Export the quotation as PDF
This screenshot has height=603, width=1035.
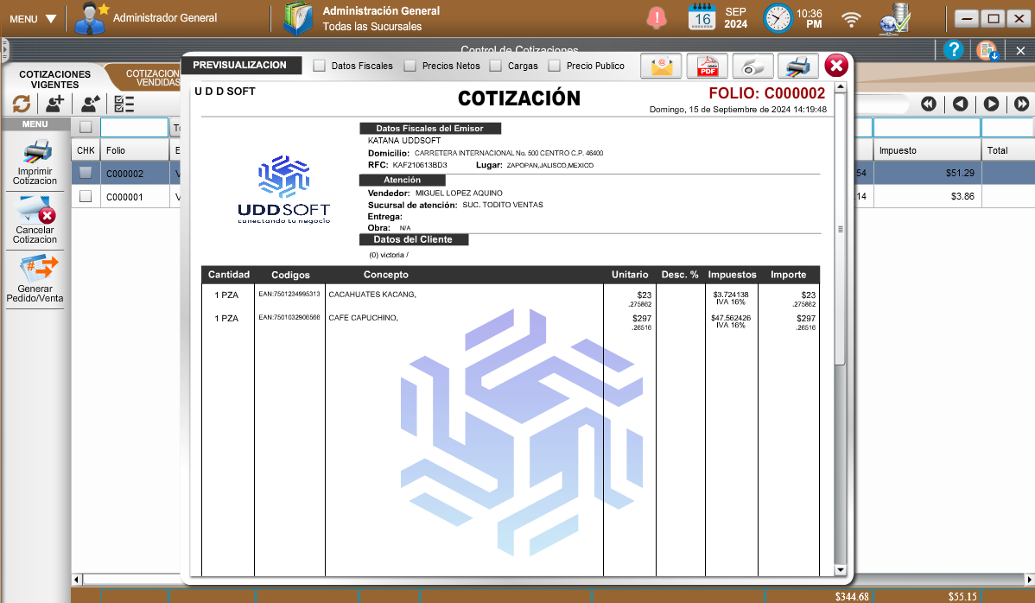pos(708,66)
